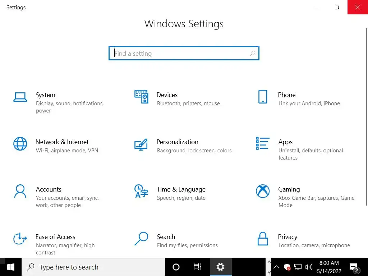Open Windows Security shield tray icon
This screenshot has height=276, width=368.
pos(287,267)
